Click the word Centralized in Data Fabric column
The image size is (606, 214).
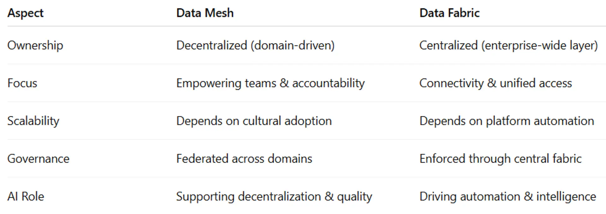click(x=448, y=45)
